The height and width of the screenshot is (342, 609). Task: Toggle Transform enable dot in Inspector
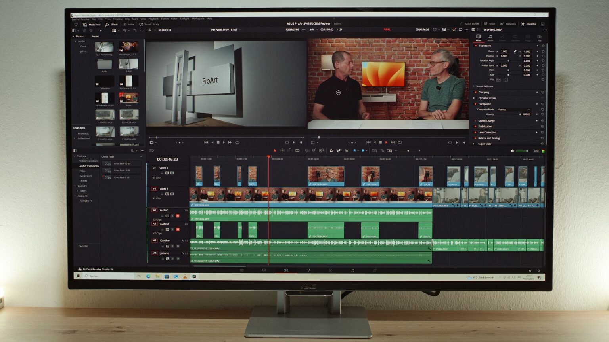(x=476, y=46)
